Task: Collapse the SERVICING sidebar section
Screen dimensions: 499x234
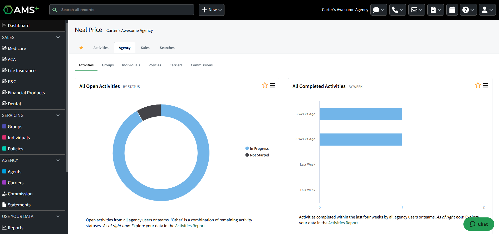Action: point(58,115)
